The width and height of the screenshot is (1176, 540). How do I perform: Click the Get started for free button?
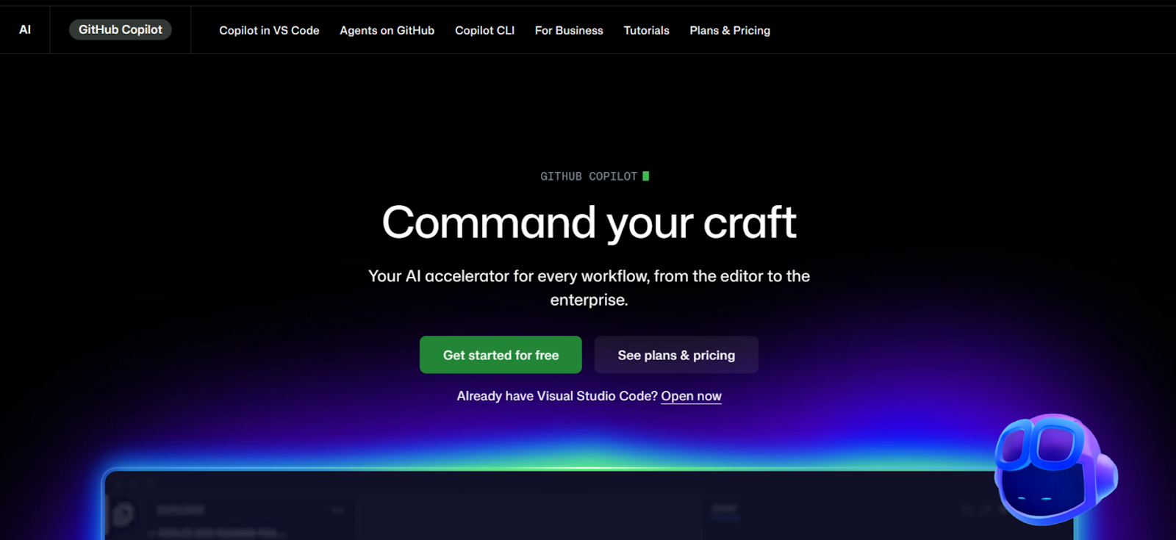point(501,355)
